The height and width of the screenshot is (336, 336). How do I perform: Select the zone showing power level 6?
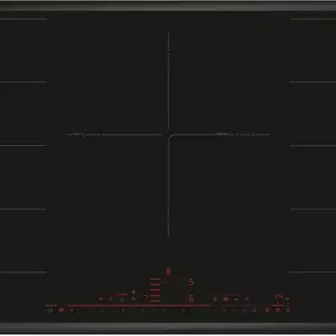tap(192, 298)
